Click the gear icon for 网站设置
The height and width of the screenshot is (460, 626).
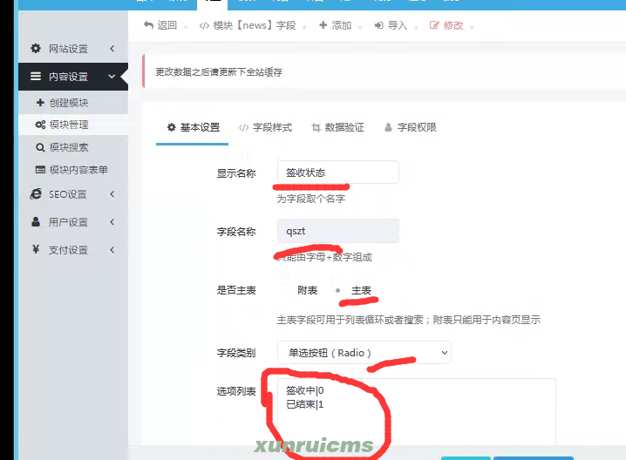pyautogui.click(x=36, y=48)
